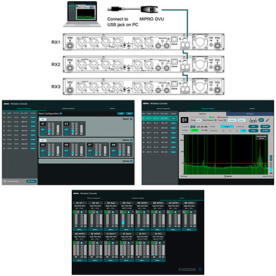Click microphone edit icon on 02 AG card

(x=101, y=212)
